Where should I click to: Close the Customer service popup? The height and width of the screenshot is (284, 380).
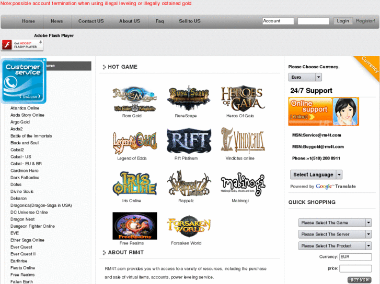click(44, 60)
